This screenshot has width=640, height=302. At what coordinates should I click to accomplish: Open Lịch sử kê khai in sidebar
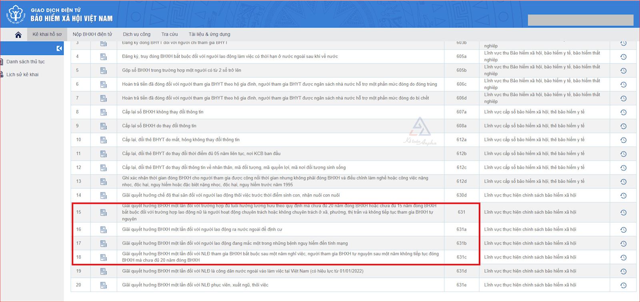coord(22,75)
